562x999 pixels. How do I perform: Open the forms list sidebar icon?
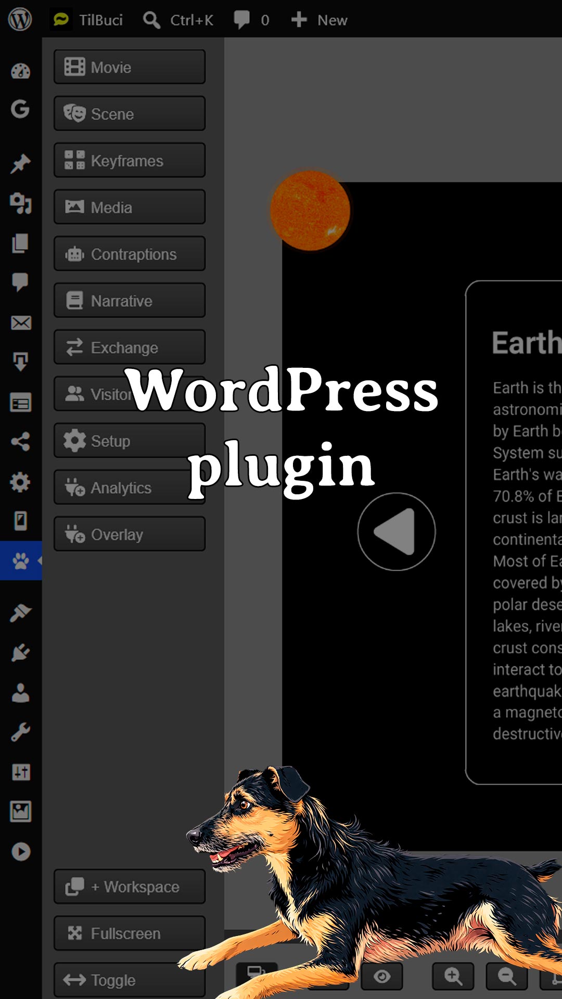(x=21, y=403)
